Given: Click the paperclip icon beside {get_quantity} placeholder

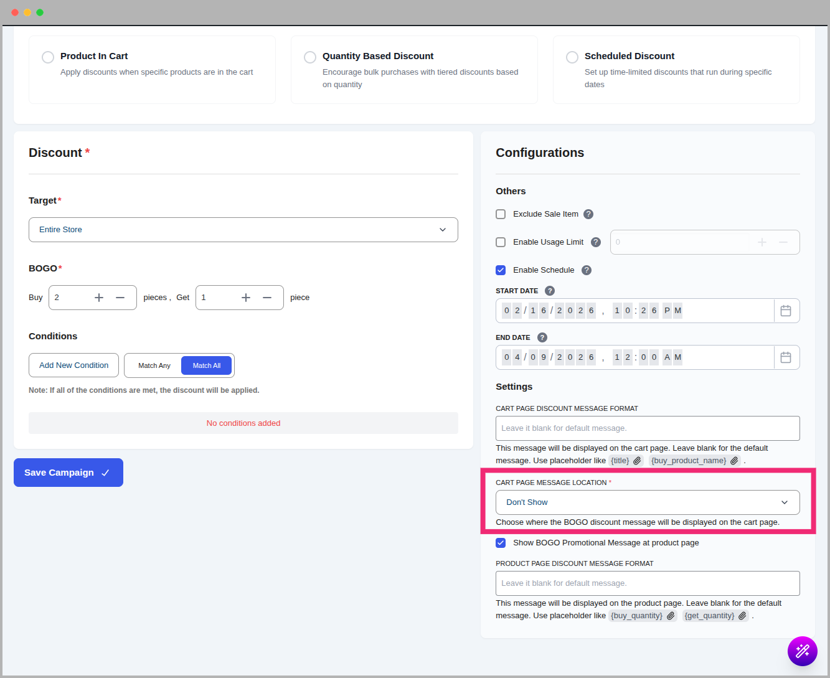Looking at the screenshot, I should 742,616.
